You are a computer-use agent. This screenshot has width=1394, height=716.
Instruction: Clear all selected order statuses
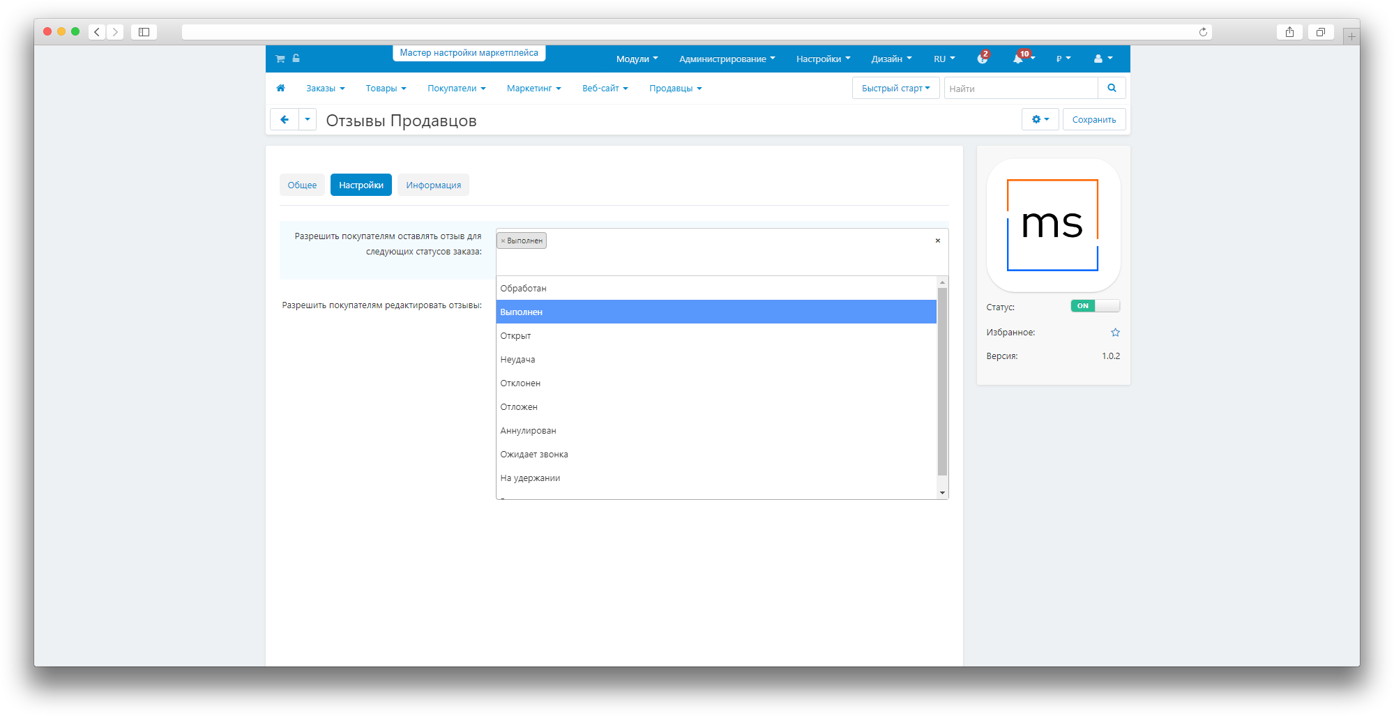938,241
